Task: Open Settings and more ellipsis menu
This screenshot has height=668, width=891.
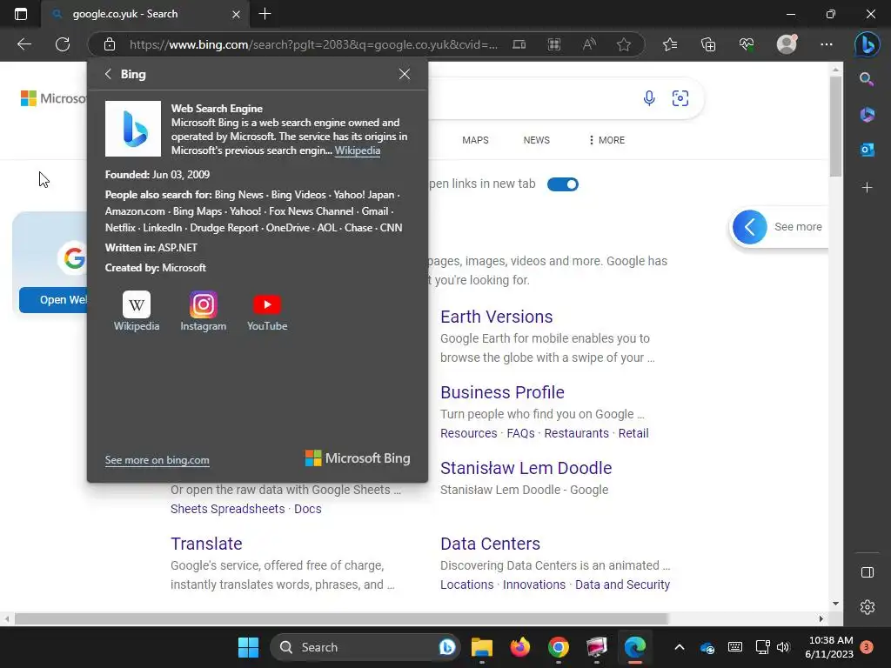Action: tap(827, 44)
